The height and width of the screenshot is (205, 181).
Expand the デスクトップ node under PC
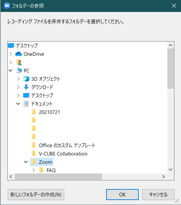point(18,95)
